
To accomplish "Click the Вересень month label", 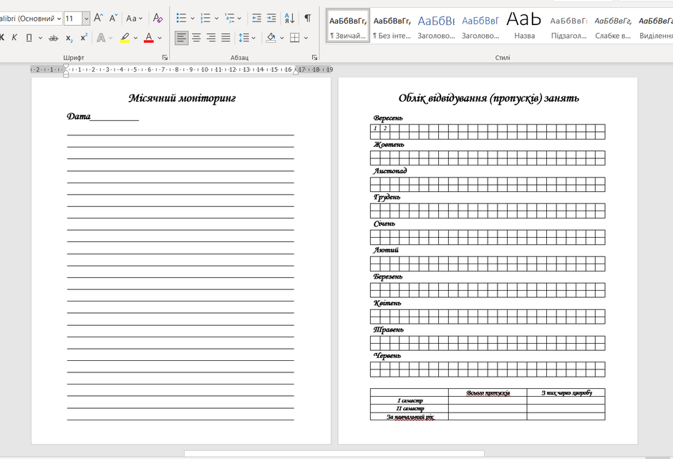I will pyautogui.click(x=387, y=118).
